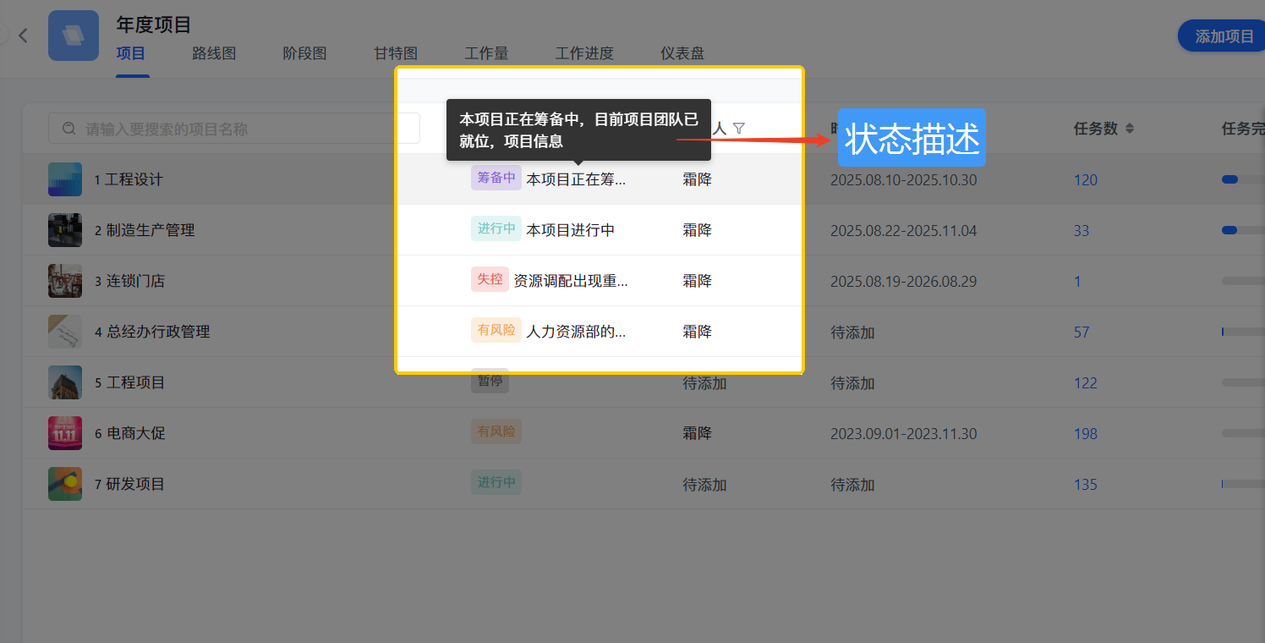Open the 工程项目 building thumbnail
The height and width of the screenshot is (643, 1265).
(x=65, y=382)
